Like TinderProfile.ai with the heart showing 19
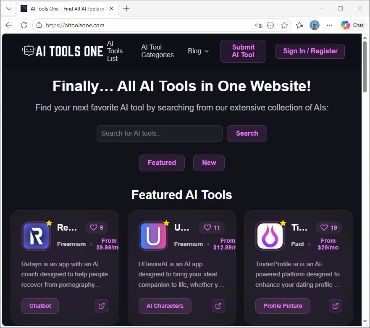 point(329,228)
